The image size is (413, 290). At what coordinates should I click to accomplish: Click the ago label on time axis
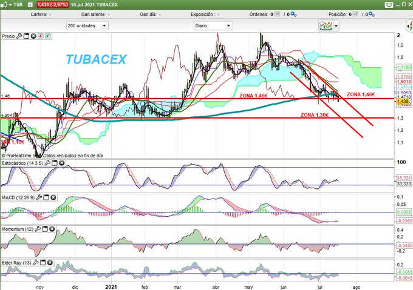coord(356,287)
